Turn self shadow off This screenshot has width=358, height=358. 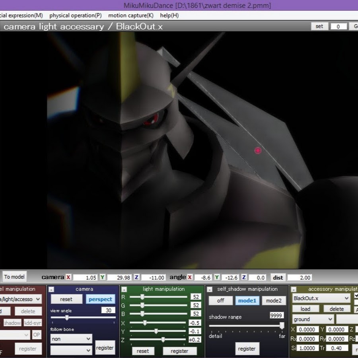point(220,300)
